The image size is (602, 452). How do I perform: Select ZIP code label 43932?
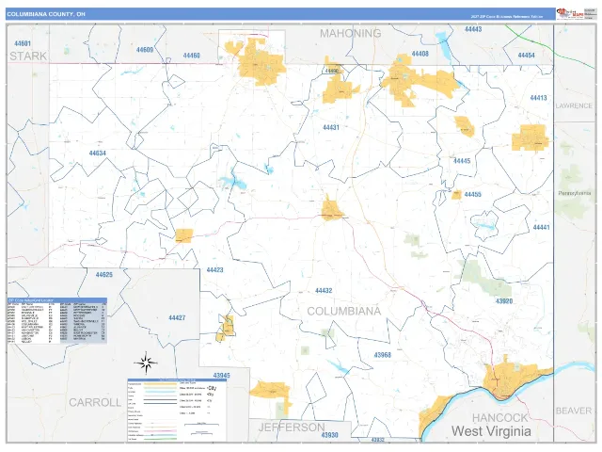(x=378, y=440)
